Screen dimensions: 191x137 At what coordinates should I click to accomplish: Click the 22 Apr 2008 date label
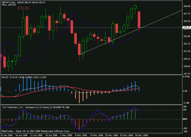click(36, 135)
